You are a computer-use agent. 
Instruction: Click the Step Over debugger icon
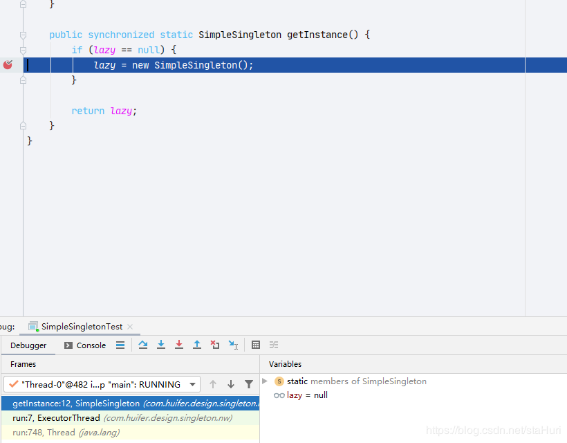(143, 345)
